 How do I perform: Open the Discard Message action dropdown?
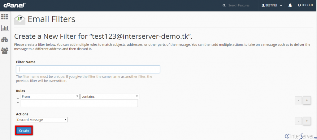42,120
